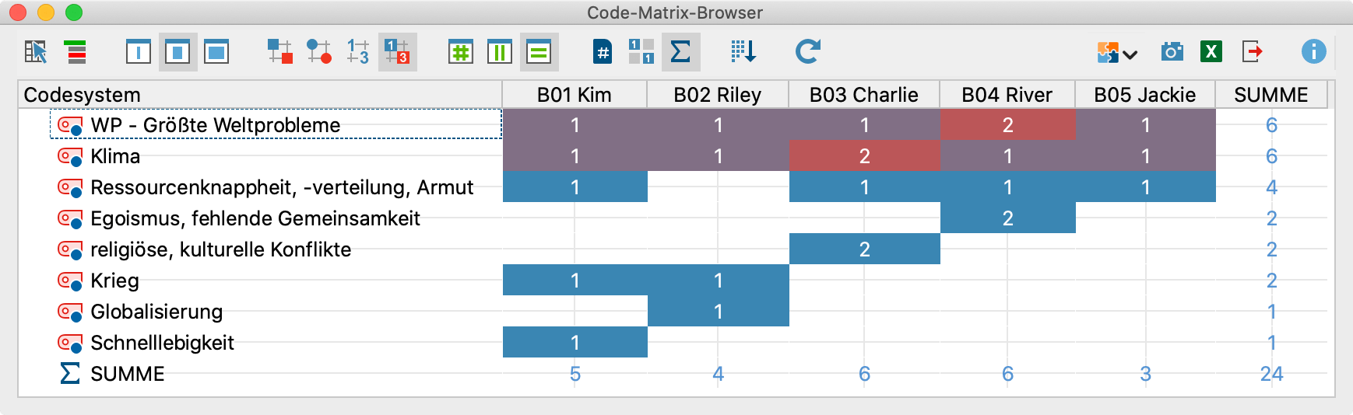Open the blue info icon
The image size is (1353, 415).
coord(1313,52)
